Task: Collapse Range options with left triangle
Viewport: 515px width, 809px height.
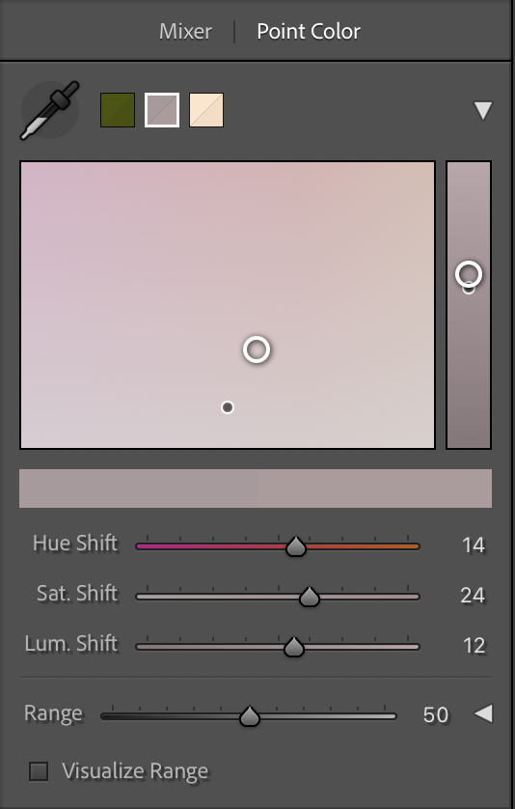Action: coord(483,713)
